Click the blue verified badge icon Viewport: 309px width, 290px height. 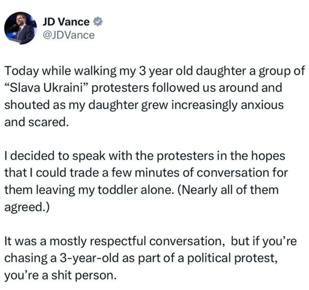click(97, 22)
